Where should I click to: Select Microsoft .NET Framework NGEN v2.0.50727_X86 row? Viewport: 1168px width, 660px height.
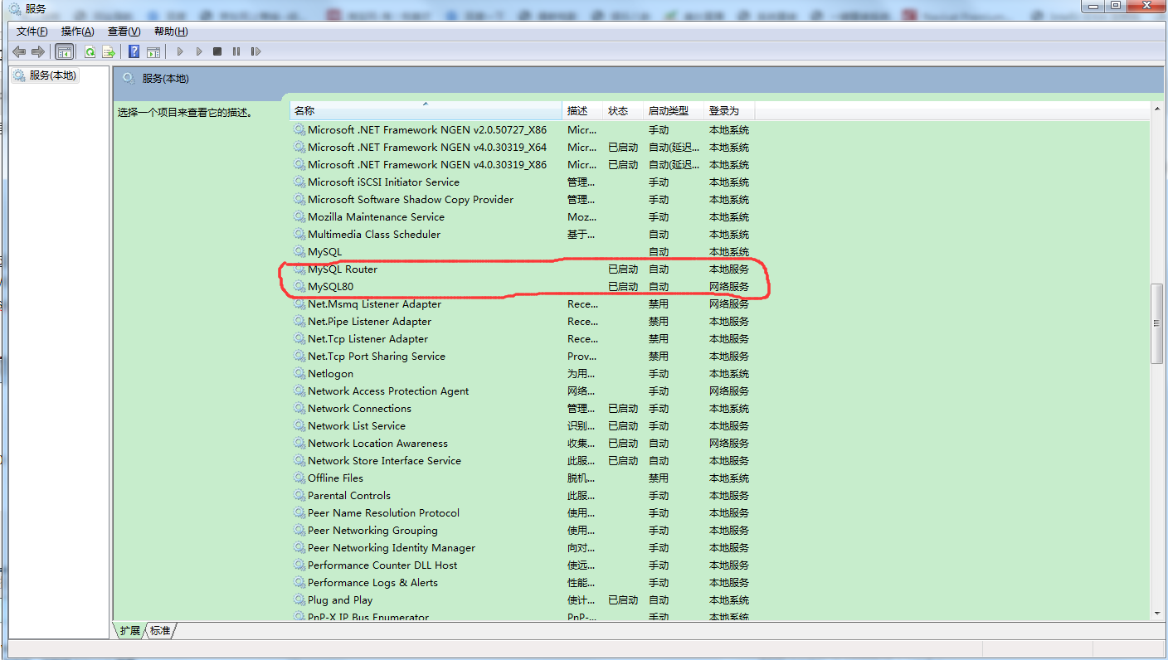522,130
